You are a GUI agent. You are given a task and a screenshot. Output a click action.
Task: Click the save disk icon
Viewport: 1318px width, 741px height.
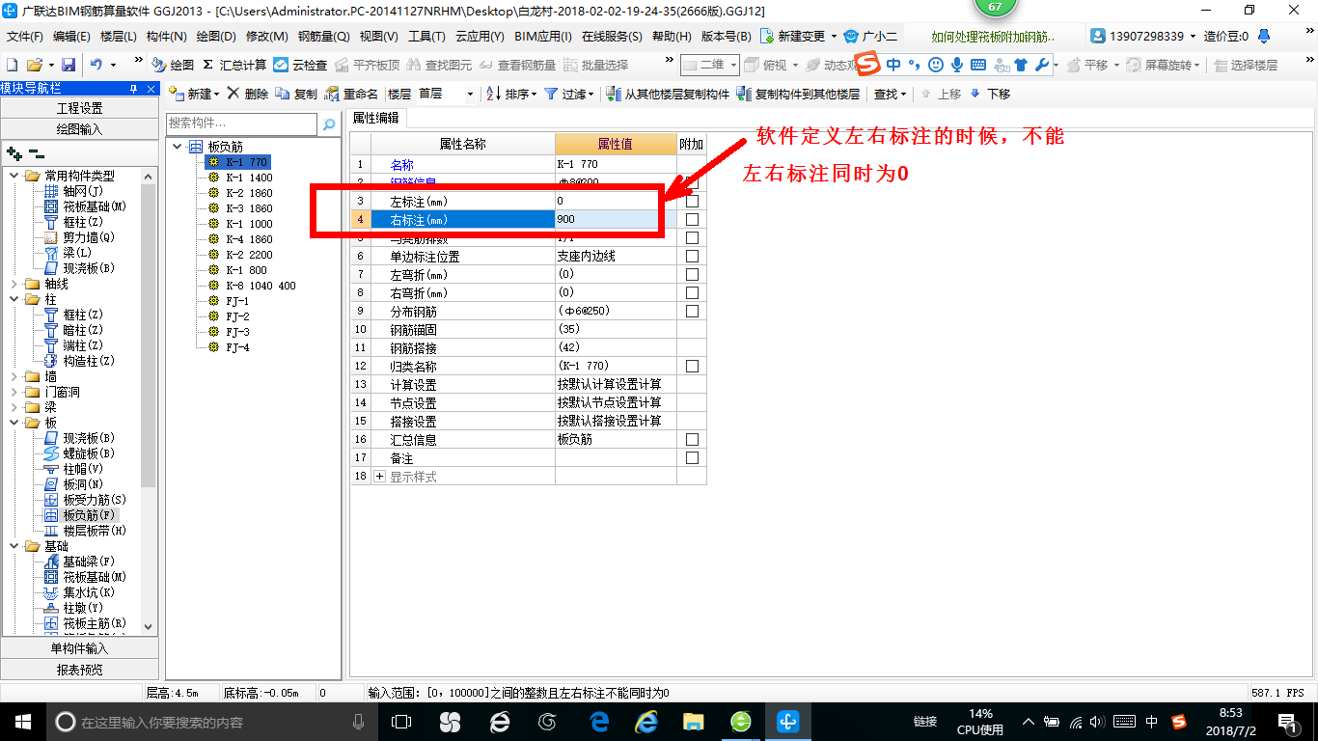69,65
